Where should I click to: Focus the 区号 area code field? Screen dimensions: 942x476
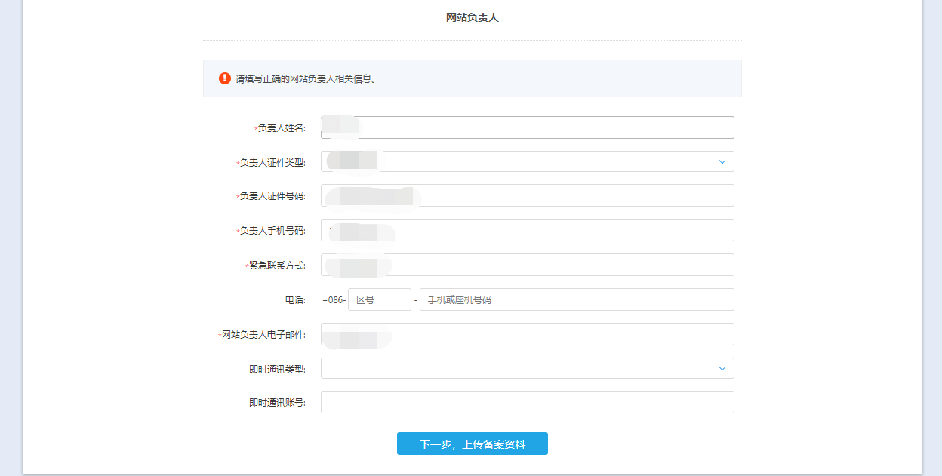coord(379,299)
